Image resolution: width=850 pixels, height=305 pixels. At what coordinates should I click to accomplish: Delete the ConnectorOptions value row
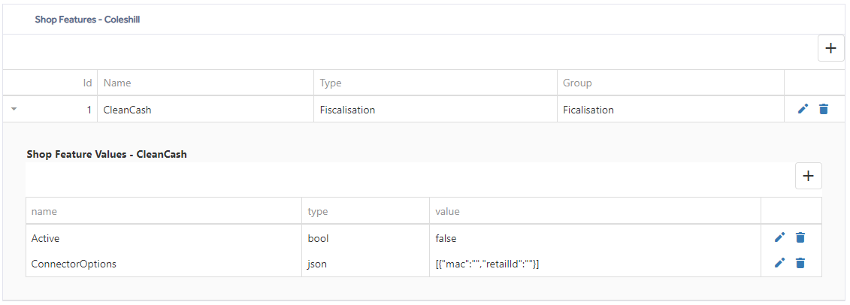800,263
